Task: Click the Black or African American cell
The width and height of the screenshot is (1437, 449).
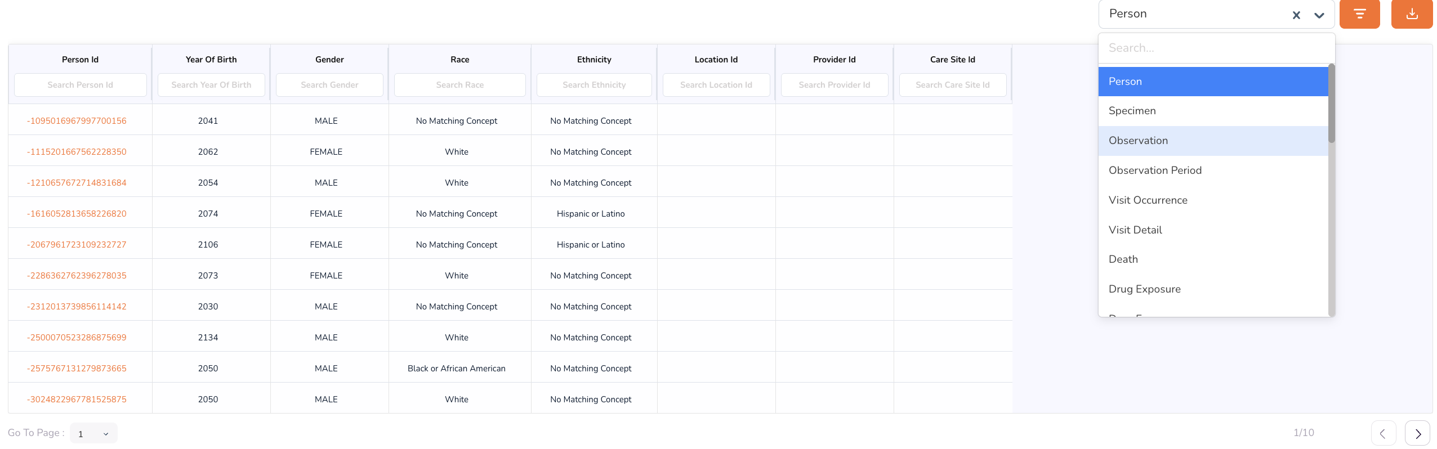Action: point(457,369)
